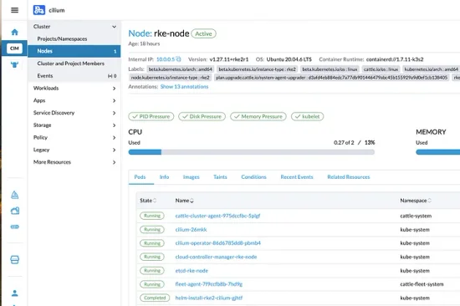The width and height of the screenshot is (460, 306).
Task: Switch to the Taints tab
Action: click(x=220, y=177)
